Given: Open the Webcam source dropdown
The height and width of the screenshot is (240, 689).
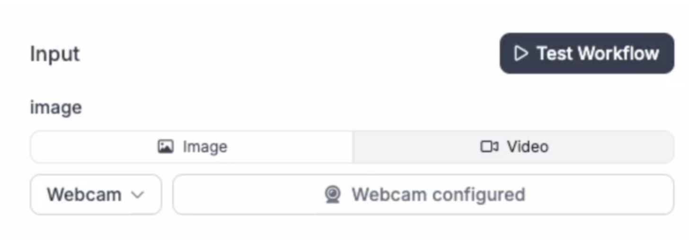Looking at the screenshot, I should 96,194.
